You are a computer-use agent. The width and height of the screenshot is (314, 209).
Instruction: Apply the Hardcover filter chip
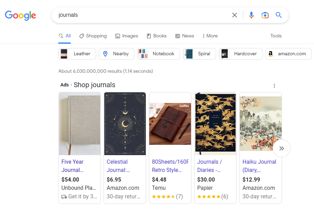point(241,54)
